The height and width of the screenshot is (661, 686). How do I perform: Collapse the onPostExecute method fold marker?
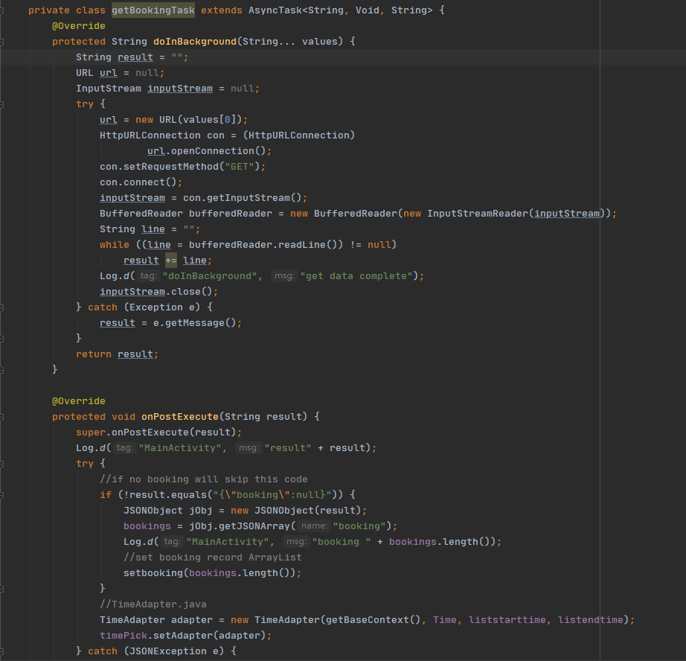coord(1,417)
